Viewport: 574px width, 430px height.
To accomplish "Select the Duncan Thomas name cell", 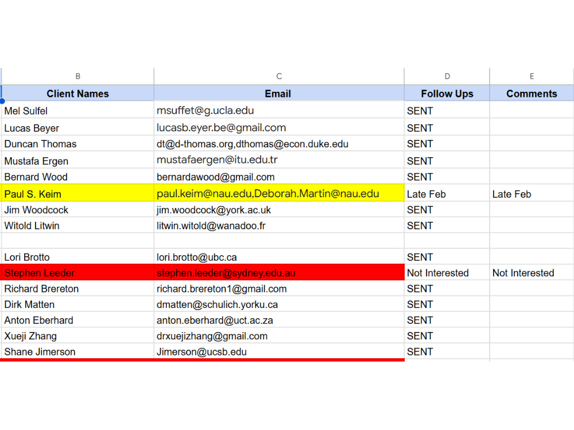I will 77,143.
